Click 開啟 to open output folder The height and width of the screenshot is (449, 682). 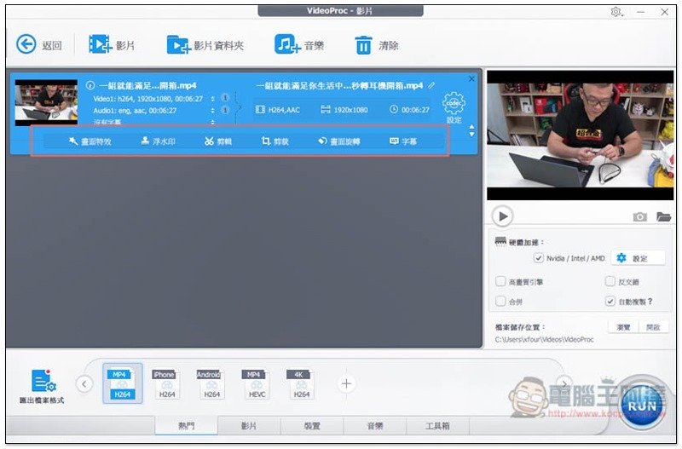coord(653,327)
